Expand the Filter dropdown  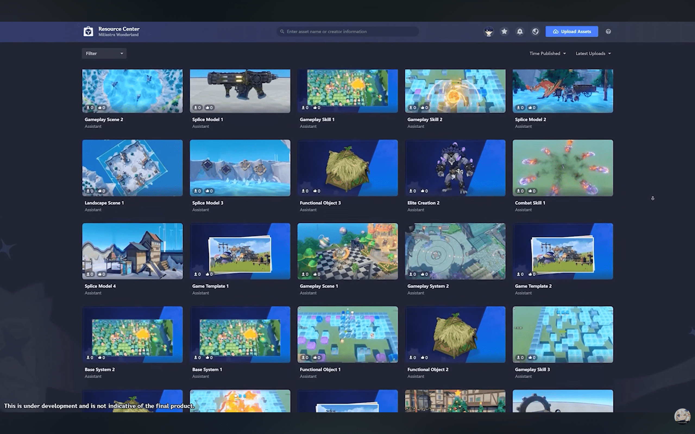(104, 53)
